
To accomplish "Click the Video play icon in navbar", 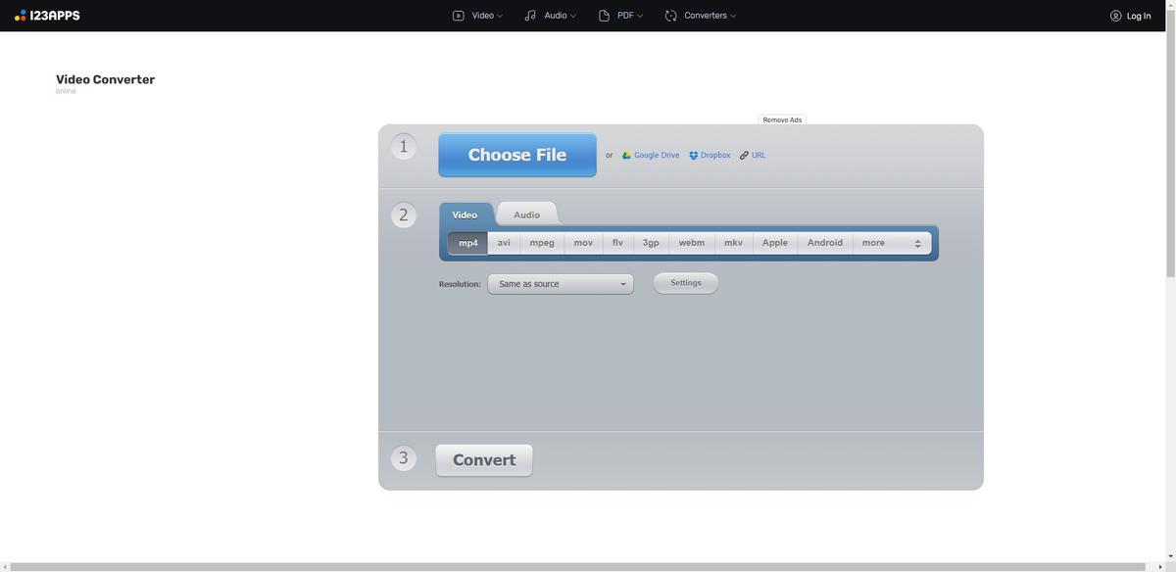I will pyautogui.click(x=458, y=16).
